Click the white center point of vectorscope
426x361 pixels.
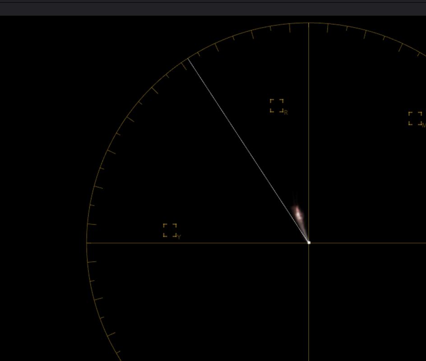pyautogui.click(x=309, y=243)
